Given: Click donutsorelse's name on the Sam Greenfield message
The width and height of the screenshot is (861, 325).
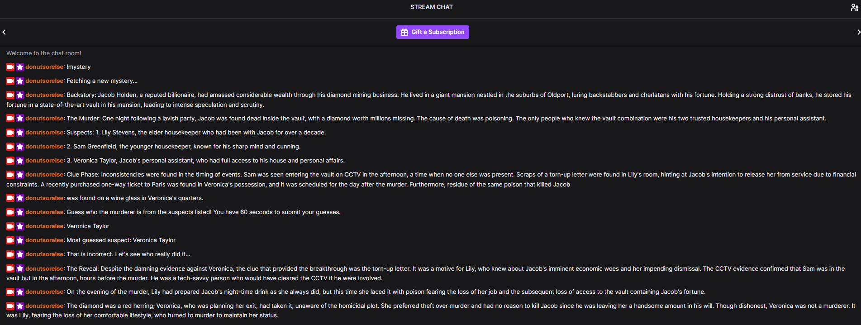Looking at the screenshot, I should pos(44,147).
